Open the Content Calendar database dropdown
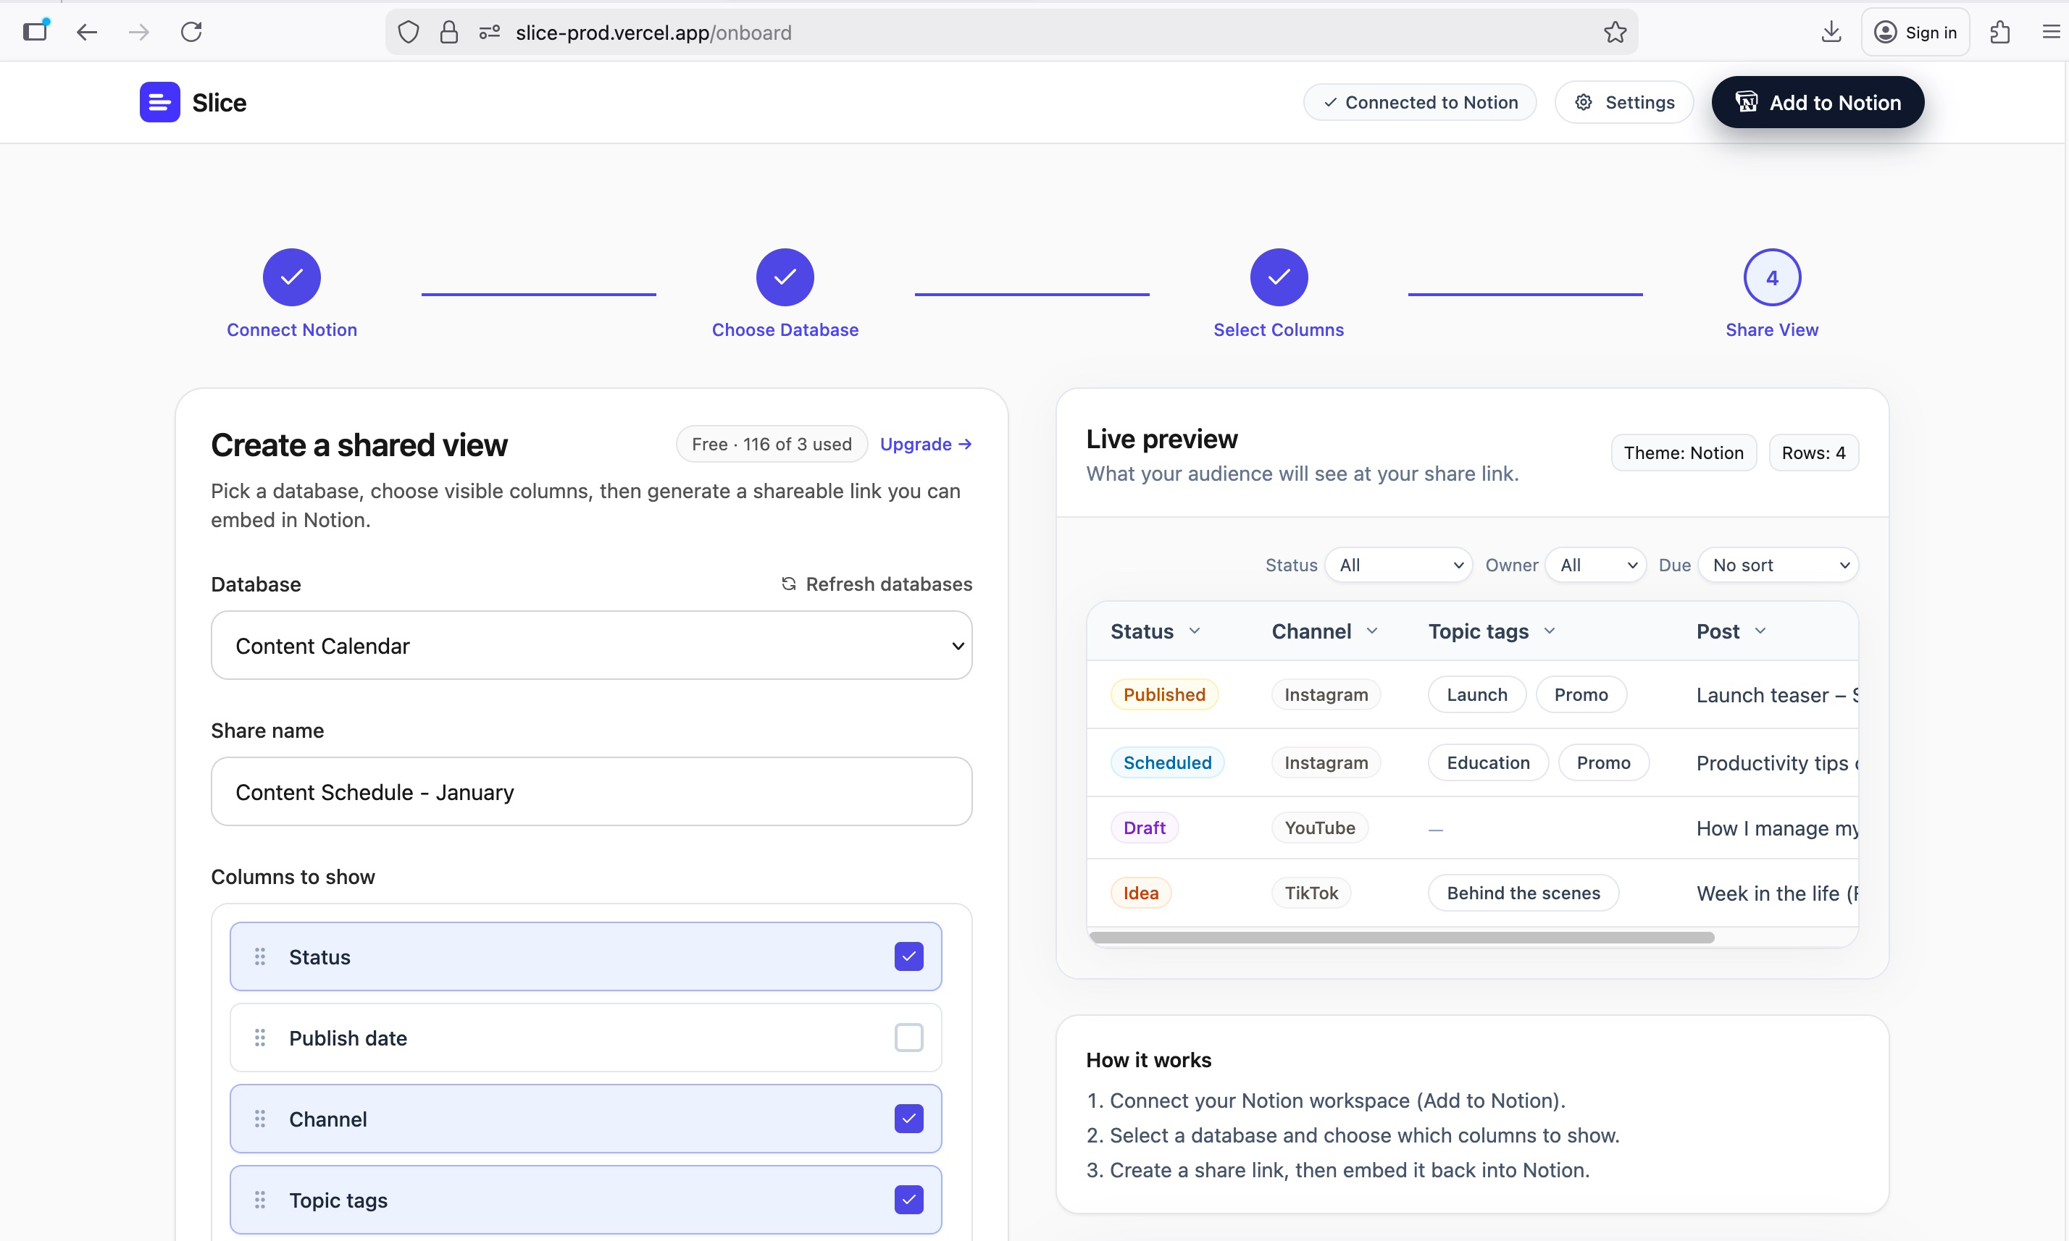The image size is (2069, 1241). point(591,646)
